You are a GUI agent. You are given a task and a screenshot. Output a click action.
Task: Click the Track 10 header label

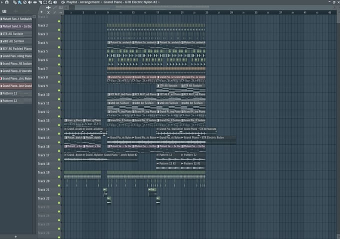(x=43, y=95)
